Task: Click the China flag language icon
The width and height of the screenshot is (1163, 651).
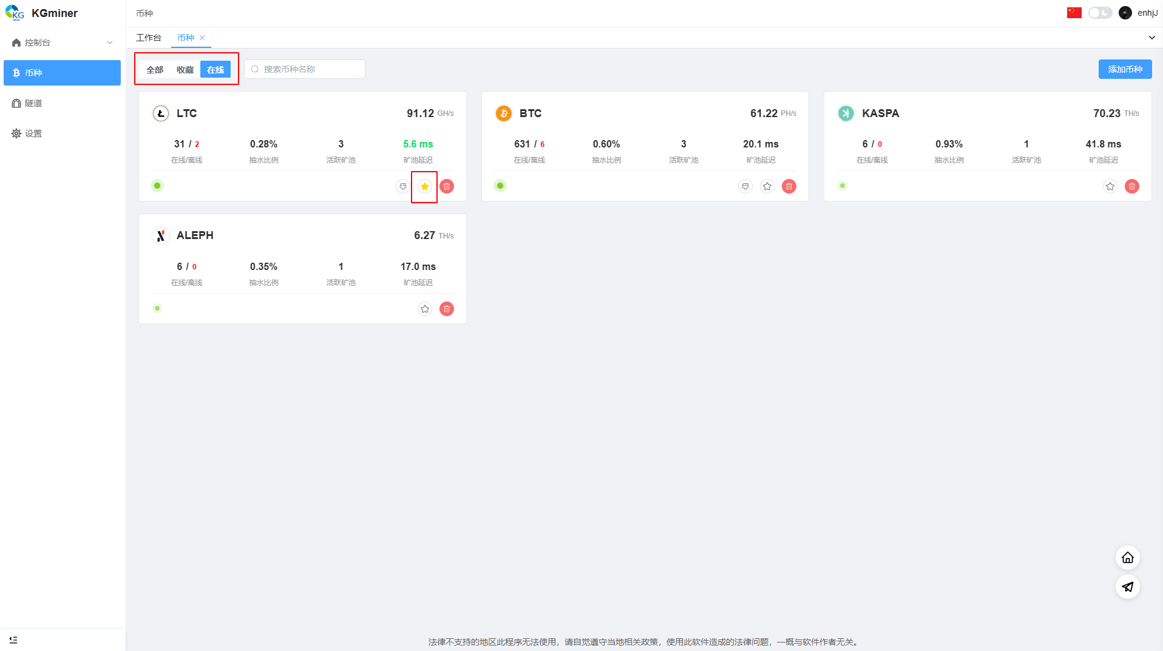Action: click(1074, 13)
